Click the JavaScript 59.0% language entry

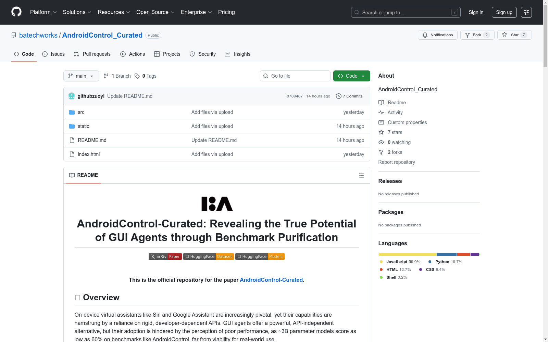coord(400,262)
